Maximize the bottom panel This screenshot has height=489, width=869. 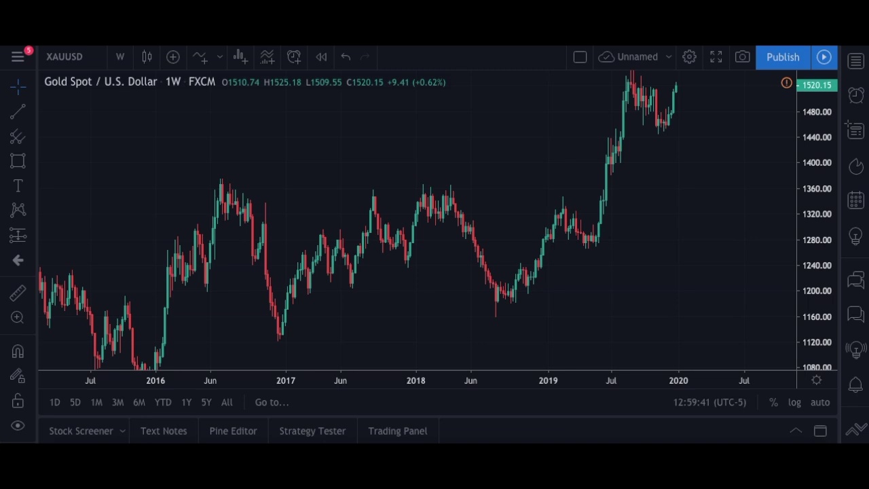coord(820,431)
